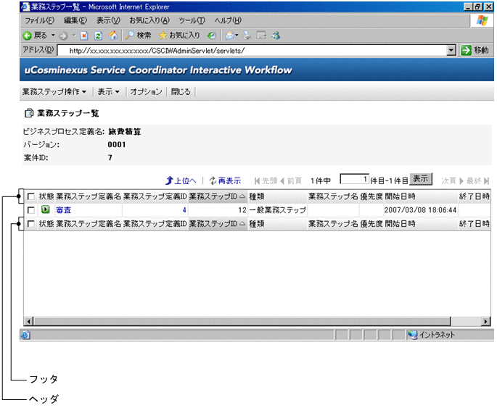This screenshot has width=497, height=408.
Task: Toggle the footer row select-all checkbox
Action: 31,224
